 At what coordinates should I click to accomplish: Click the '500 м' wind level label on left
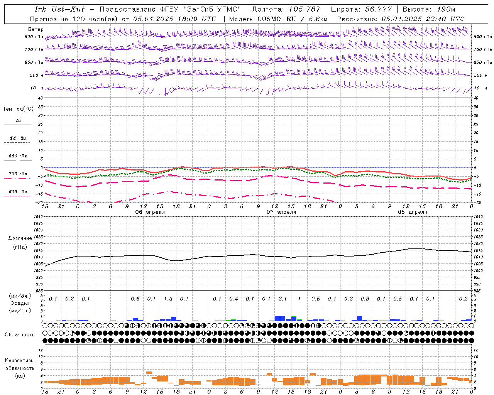pyautogui.click(x=37, y=75)
